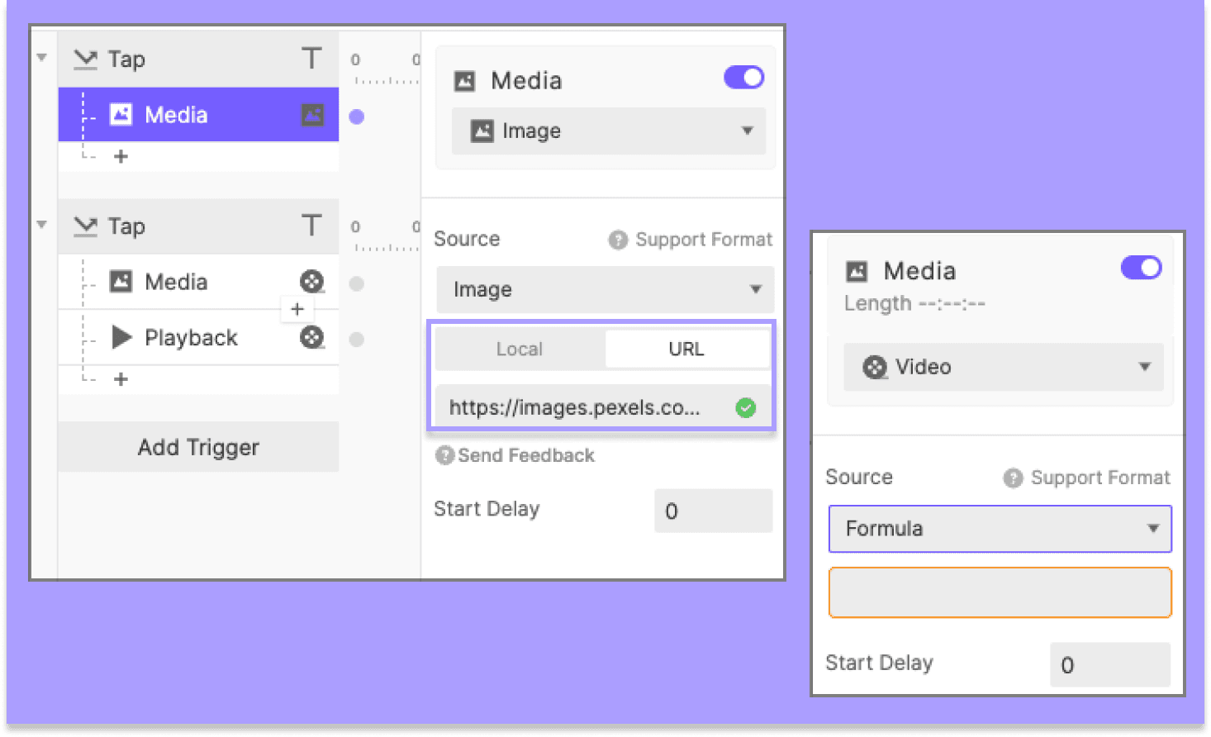
Task: Open the Formula source dropdown
Action: click(x=999, y=529)
